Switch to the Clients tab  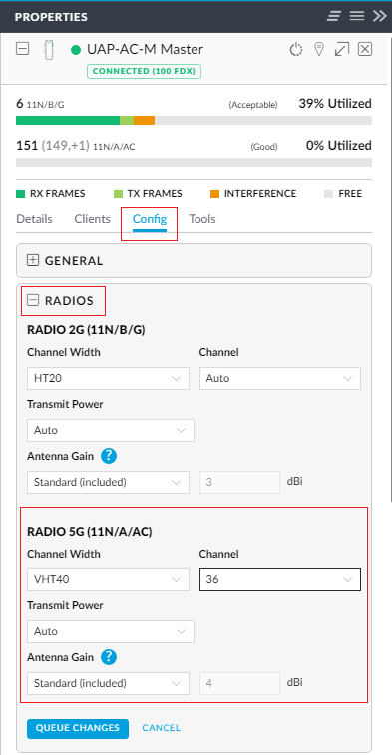pos(92,219)
